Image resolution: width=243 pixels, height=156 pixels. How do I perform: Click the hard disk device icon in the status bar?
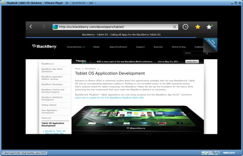tap(203, 153)
